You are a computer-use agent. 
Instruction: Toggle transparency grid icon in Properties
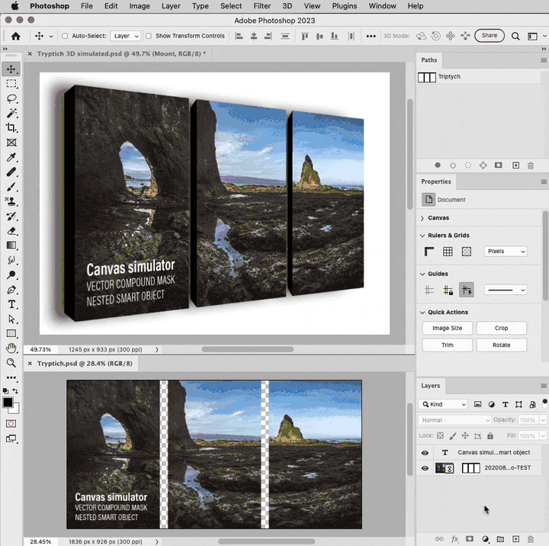[x=467, y=252]
